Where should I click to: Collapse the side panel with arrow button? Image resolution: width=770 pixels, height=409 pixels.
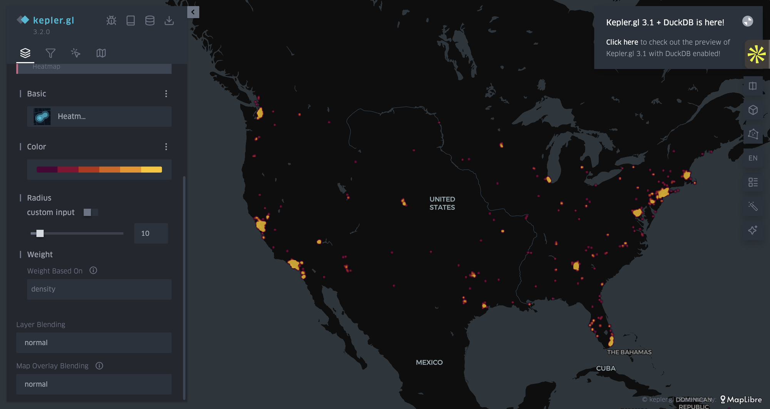193,12
